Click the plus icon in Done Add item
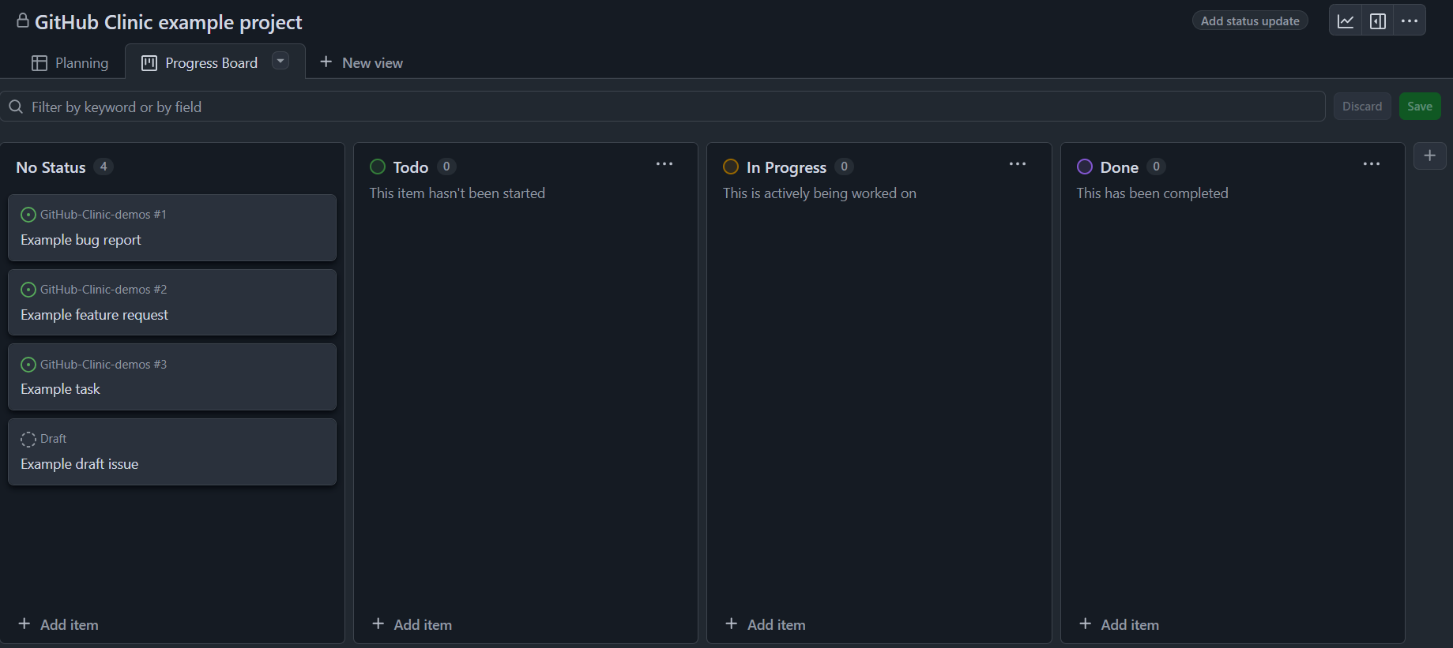The width and height of the screenshot is (1453, 648). [1086, 624]
